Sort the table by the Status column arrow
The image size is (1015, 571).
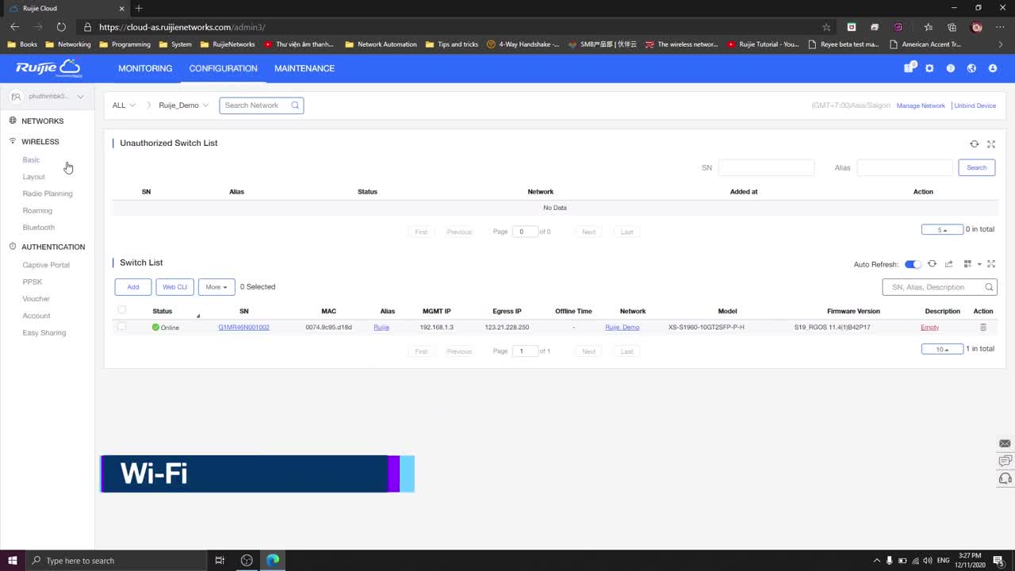[x=198, y=316]
